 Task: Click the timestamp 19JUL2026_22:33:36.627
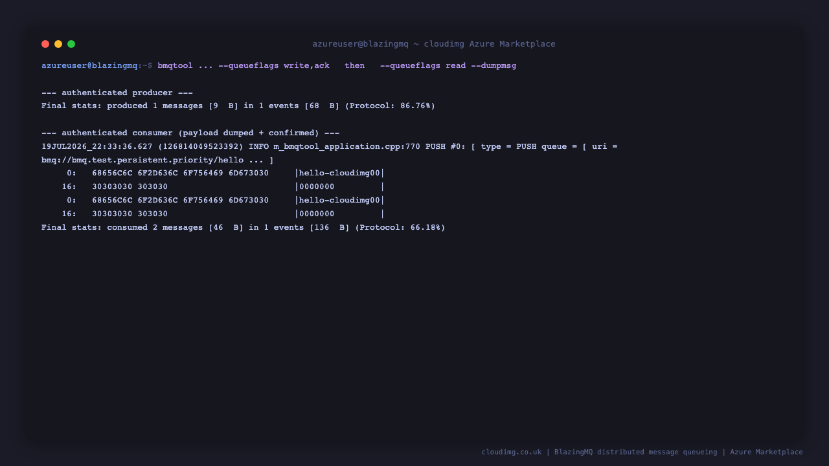97,147
